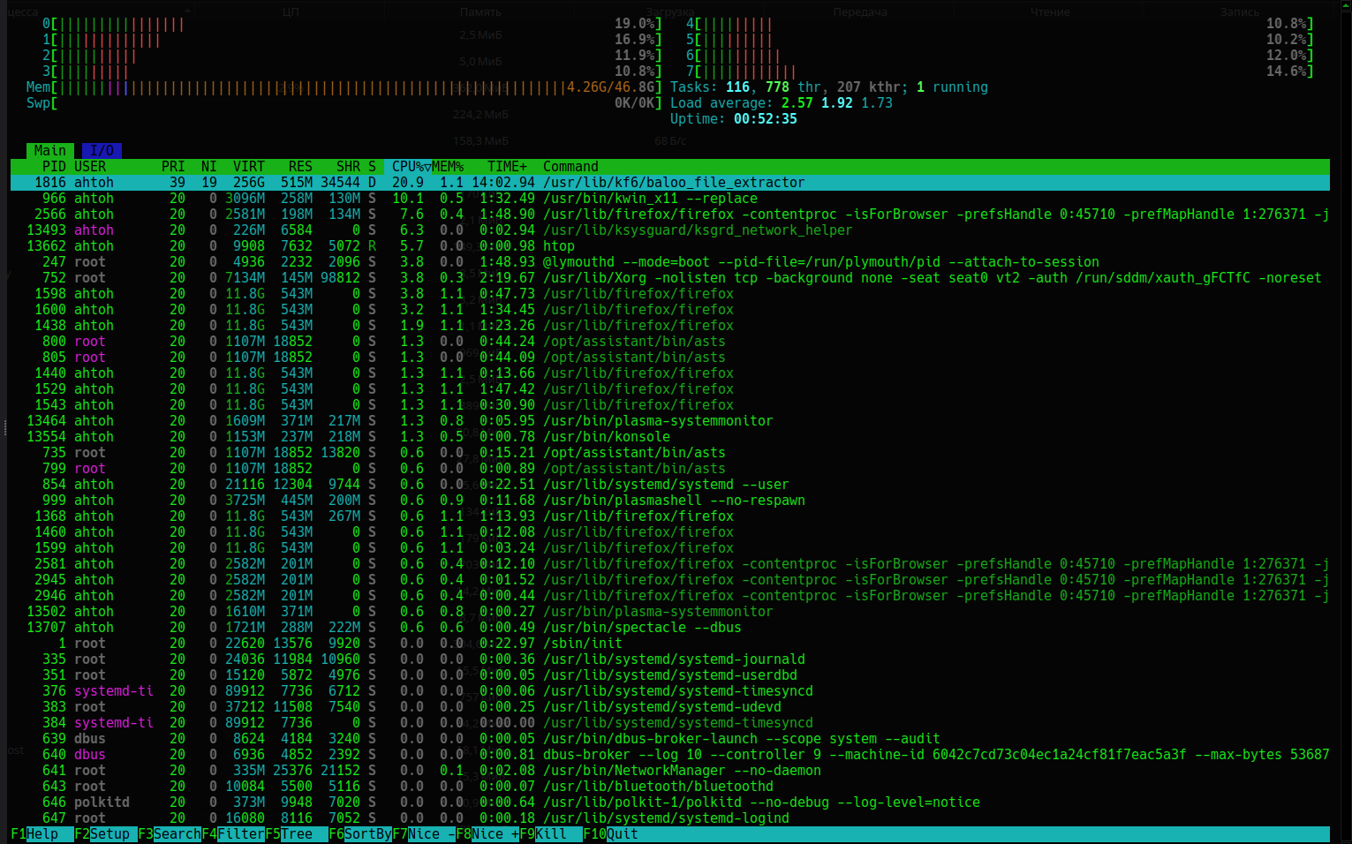
Task: Click the Tasks count readout
Action: pos(829,87)
